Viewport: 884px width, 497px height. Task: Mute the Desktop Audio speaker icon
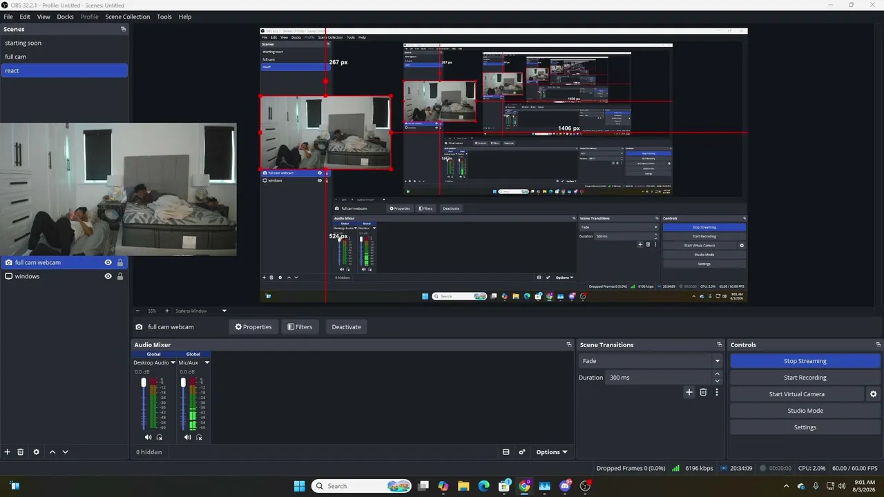coord(148,437)
